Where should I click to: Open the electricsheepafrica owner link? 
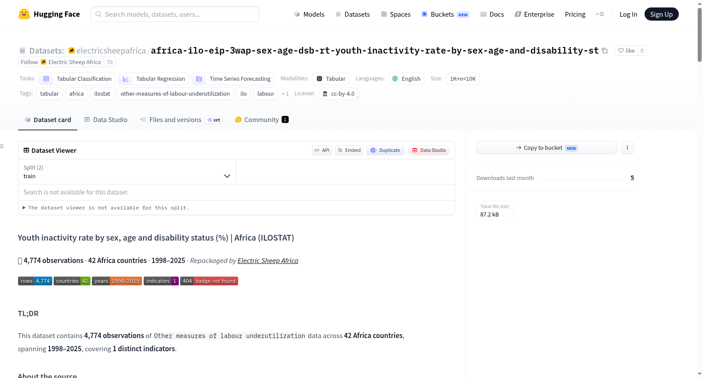coord(111,50)
